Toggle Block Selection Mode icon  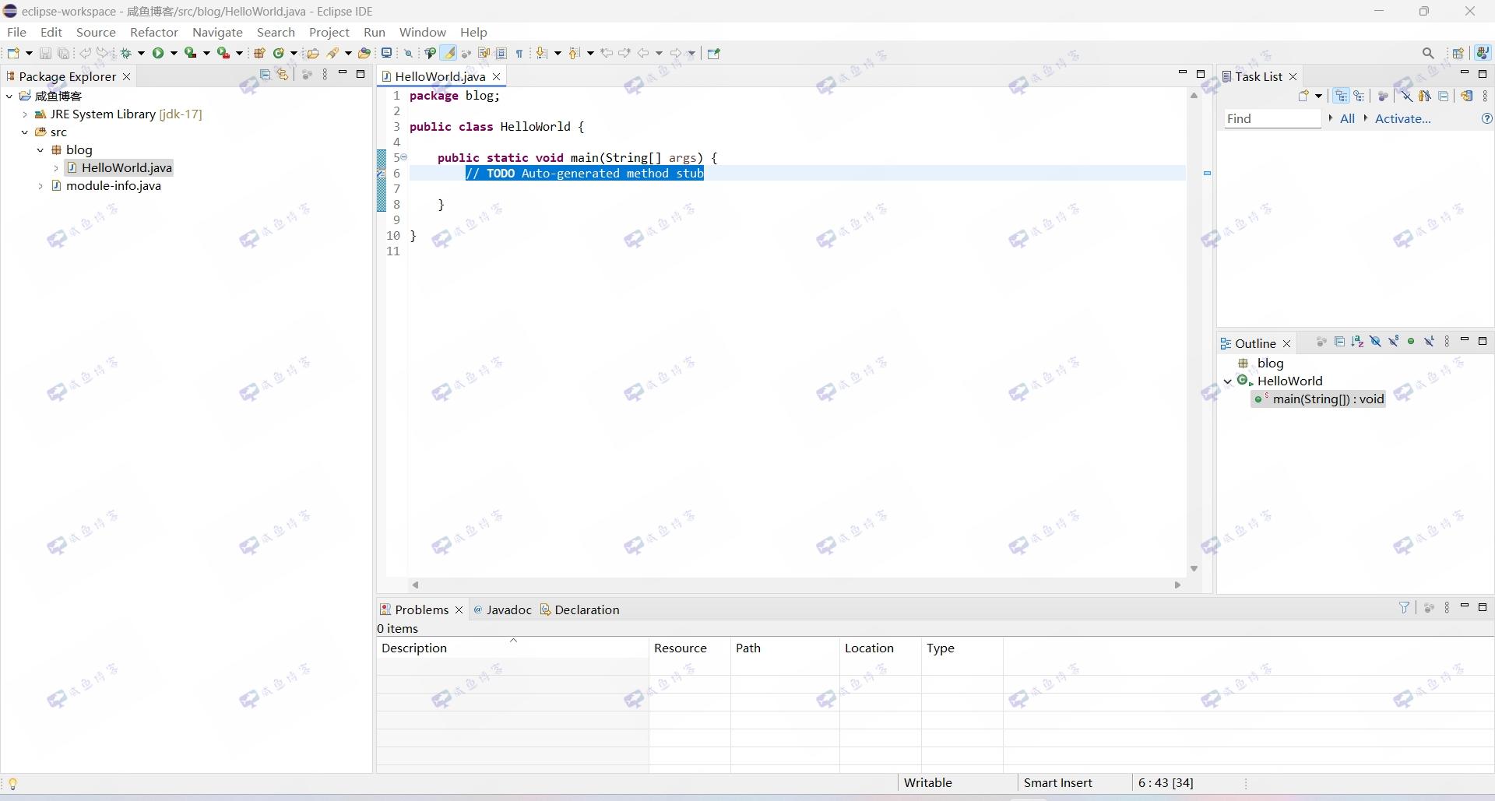tap(501, 53)
